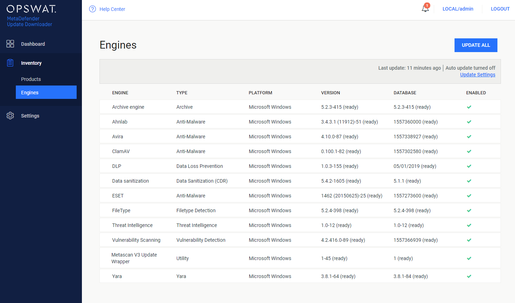Click the Help Center link
The height and width of the screenshot is (303, 515).
[112, 9]
